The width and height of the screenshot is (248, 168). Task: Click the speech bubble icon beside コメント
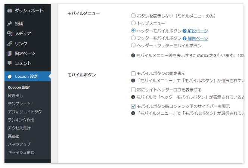(10, 63)
